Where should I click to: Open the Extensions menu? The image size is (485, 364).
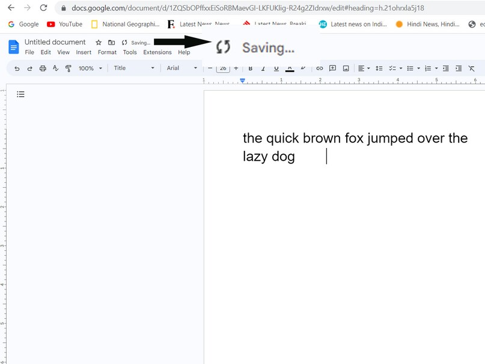tap(157, 52)
